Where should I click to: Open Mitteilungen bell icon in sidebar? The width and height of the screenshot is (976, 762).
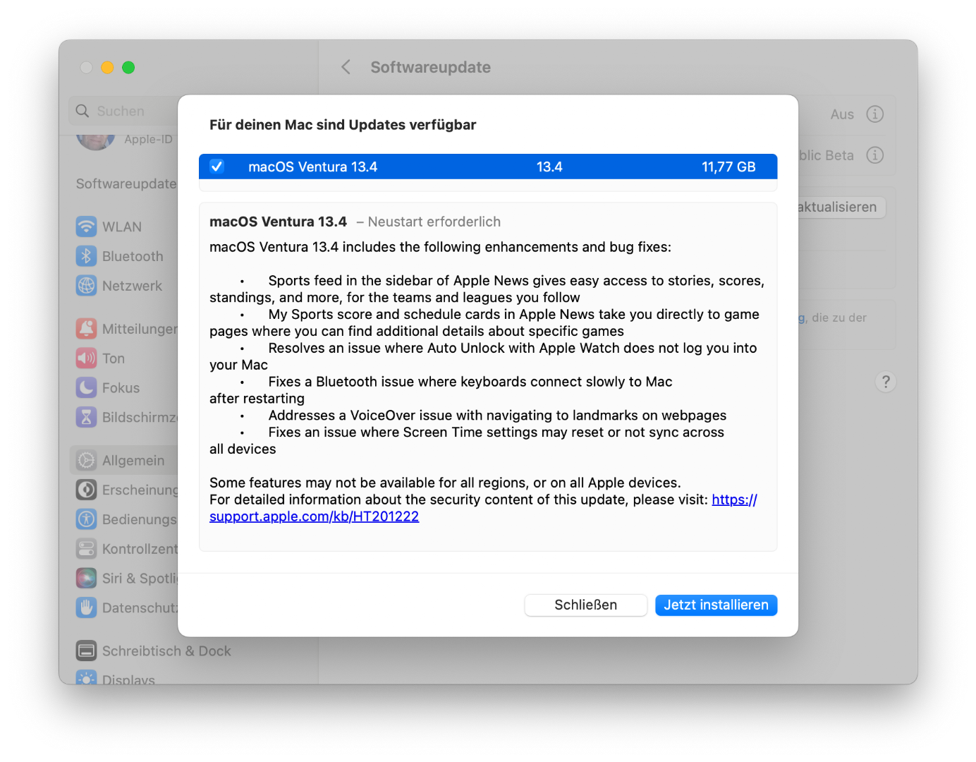(86, 329)
